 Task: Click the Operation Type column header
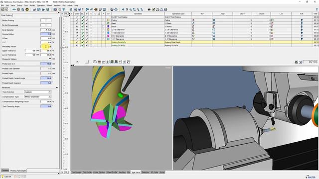pos(178,13)
